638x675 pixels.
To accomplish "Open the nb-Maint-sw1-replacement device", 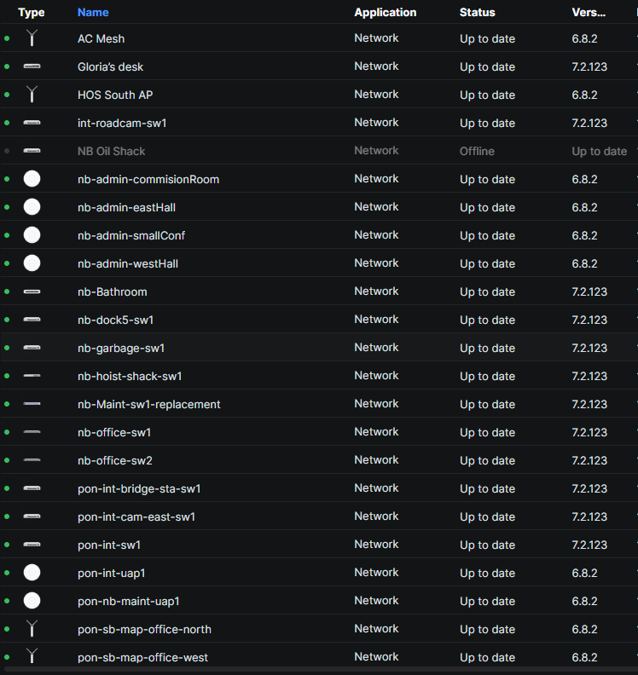I will [148, 404].
